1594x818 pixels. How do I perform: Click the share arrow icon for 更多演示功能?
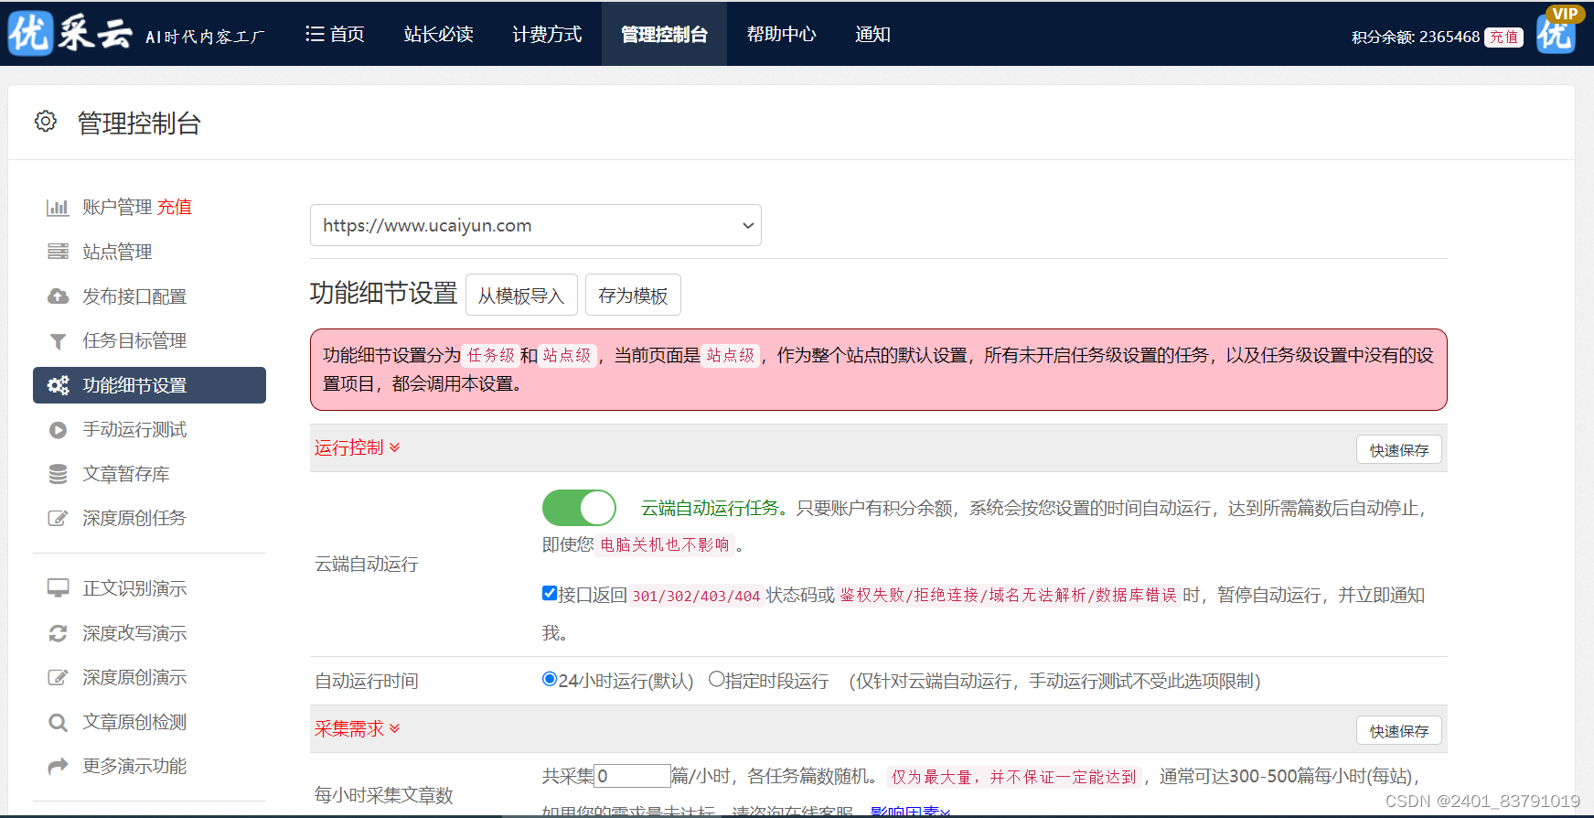58,766
